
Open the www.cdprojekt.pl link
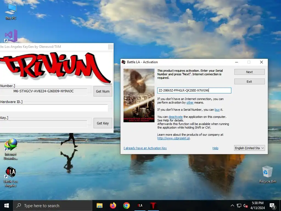click(173, 138)
